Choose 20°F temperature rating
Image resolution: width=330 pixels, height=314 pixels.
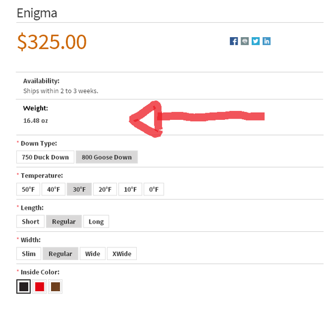(x=105, y=189)
